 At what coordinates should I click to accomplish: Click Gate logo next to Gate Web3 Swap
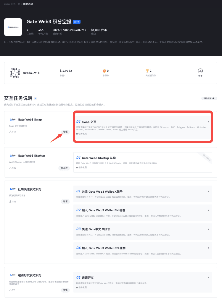pyautogui.click(x=12, y=120)
